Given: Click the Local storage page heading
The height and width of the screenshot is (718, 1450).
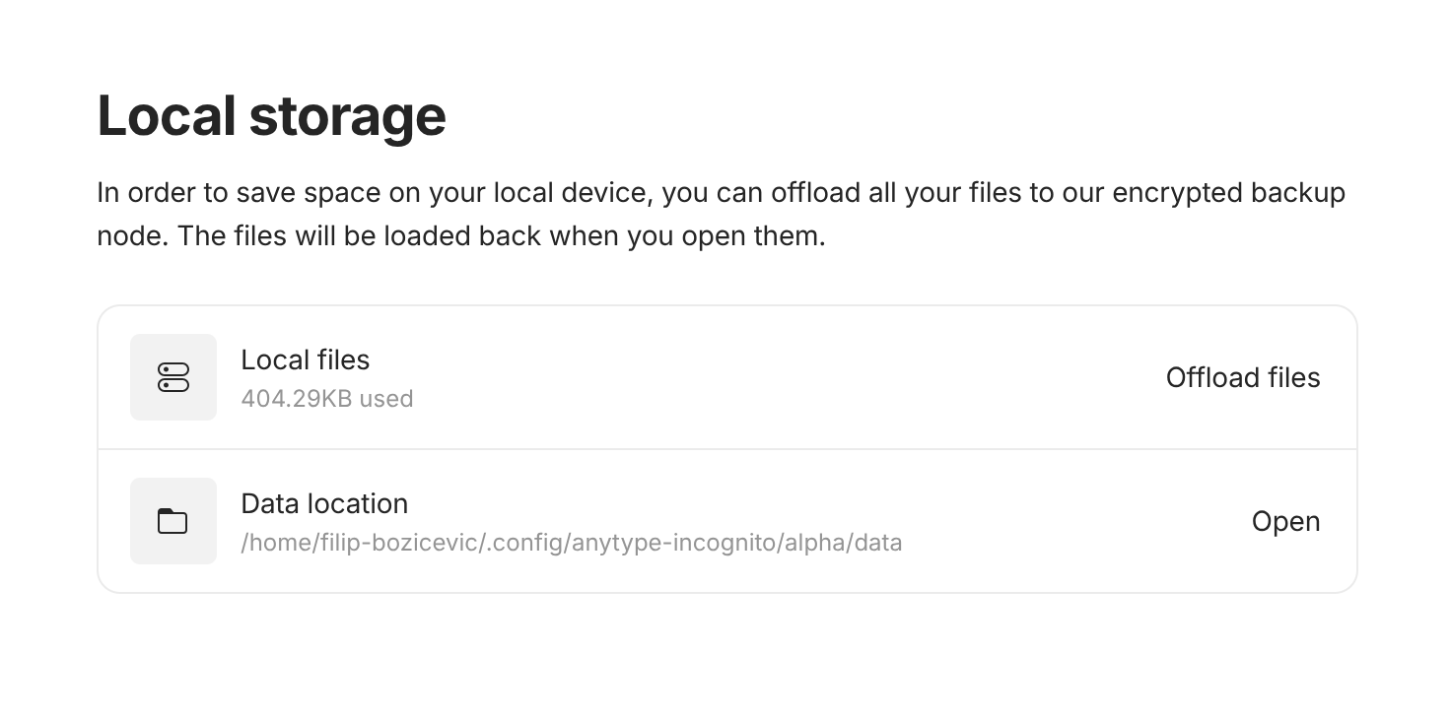Looking at the screenshot, I should [x=271, y=116].
